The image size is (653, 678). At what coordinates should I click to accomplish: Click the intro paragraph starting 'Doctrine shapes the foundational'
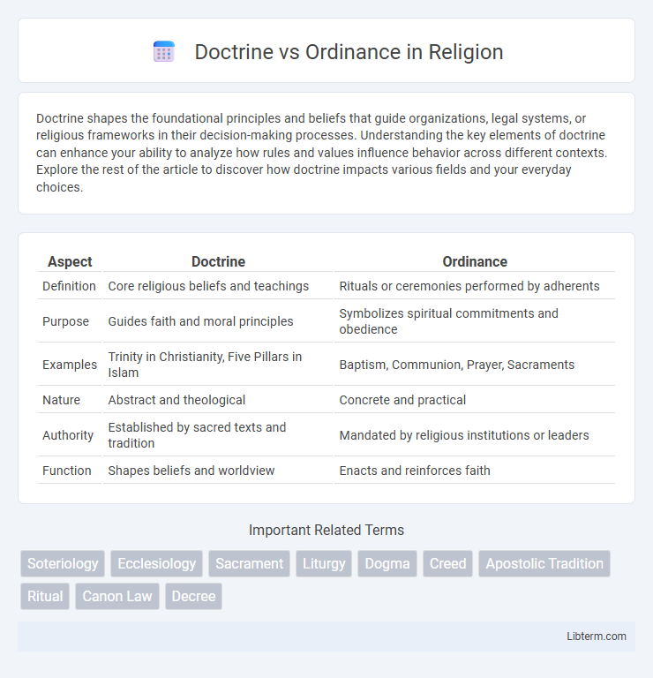click(322, 153)
